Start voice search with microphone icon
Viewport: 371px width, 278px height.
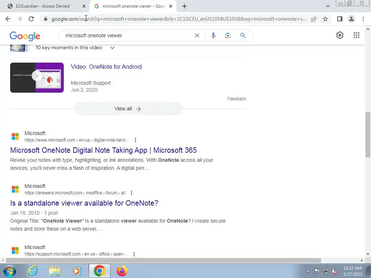tap(213, 35)
